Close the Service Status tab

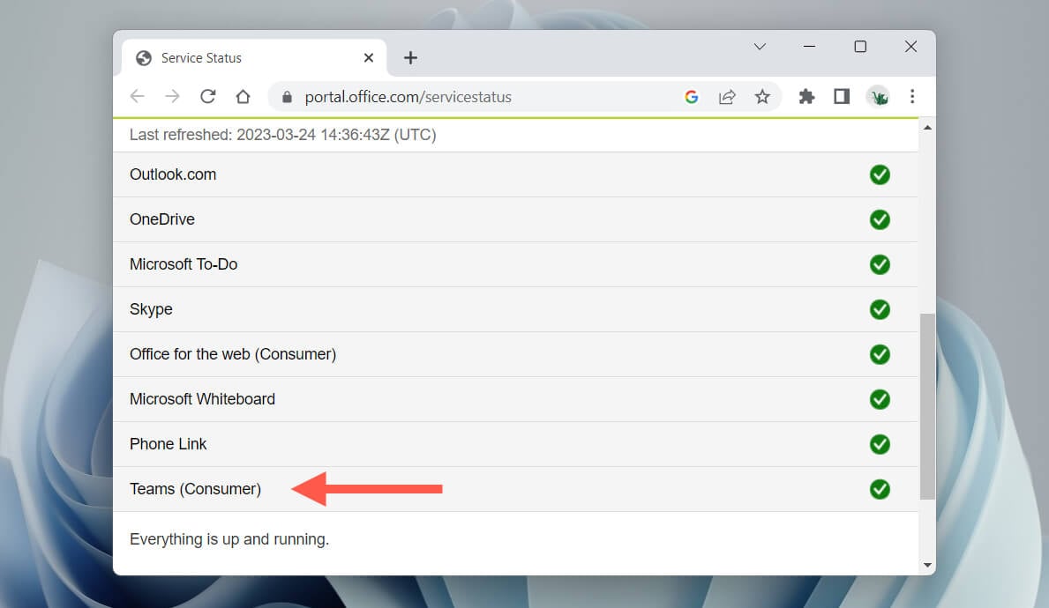(369, 58)
